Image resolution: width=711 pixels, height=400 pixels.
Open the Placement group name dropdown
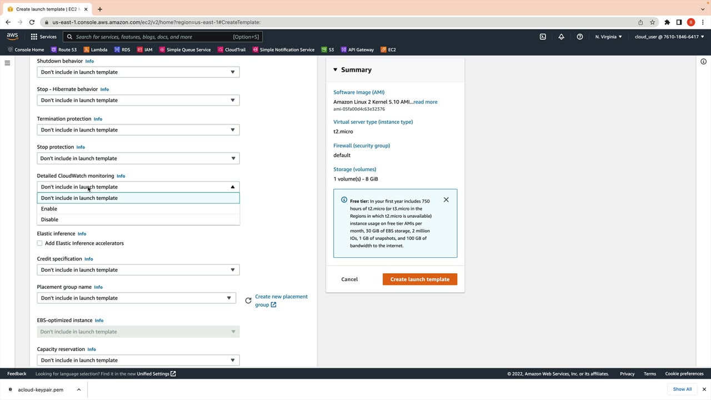(136, 298)
